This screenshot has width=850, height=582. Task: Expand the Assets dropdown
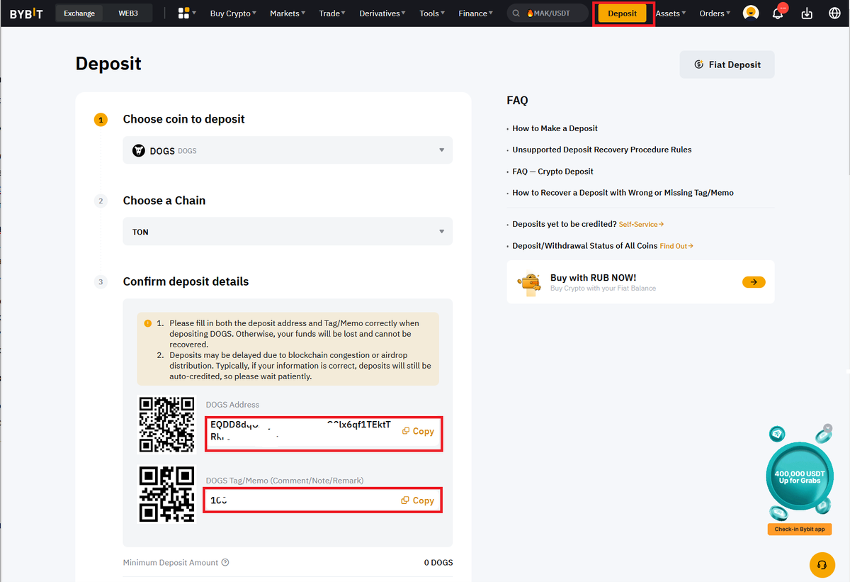670,13
